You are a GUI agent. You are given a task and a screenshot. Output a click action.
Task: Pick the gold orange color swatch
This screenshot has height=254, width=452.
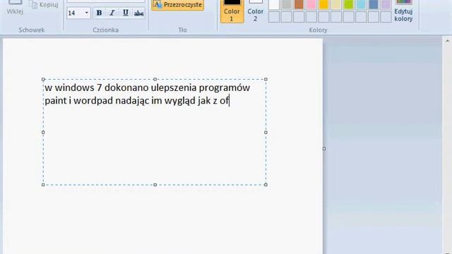click(323, 5)
